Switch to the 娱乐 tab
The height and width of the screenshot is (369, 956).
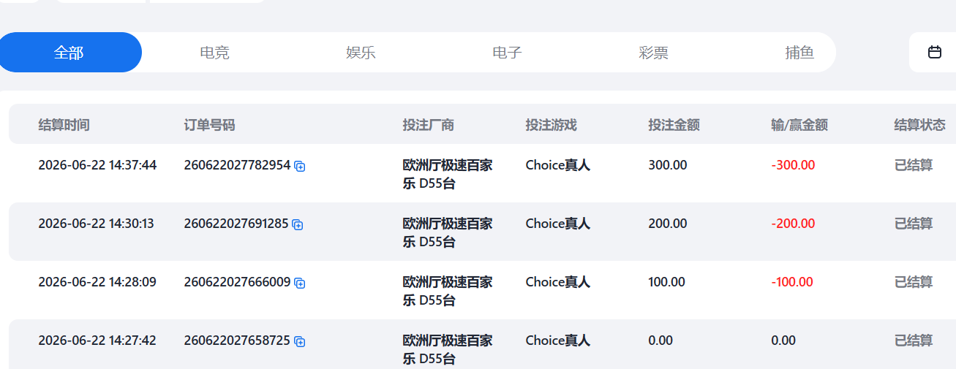coord(361,53)
